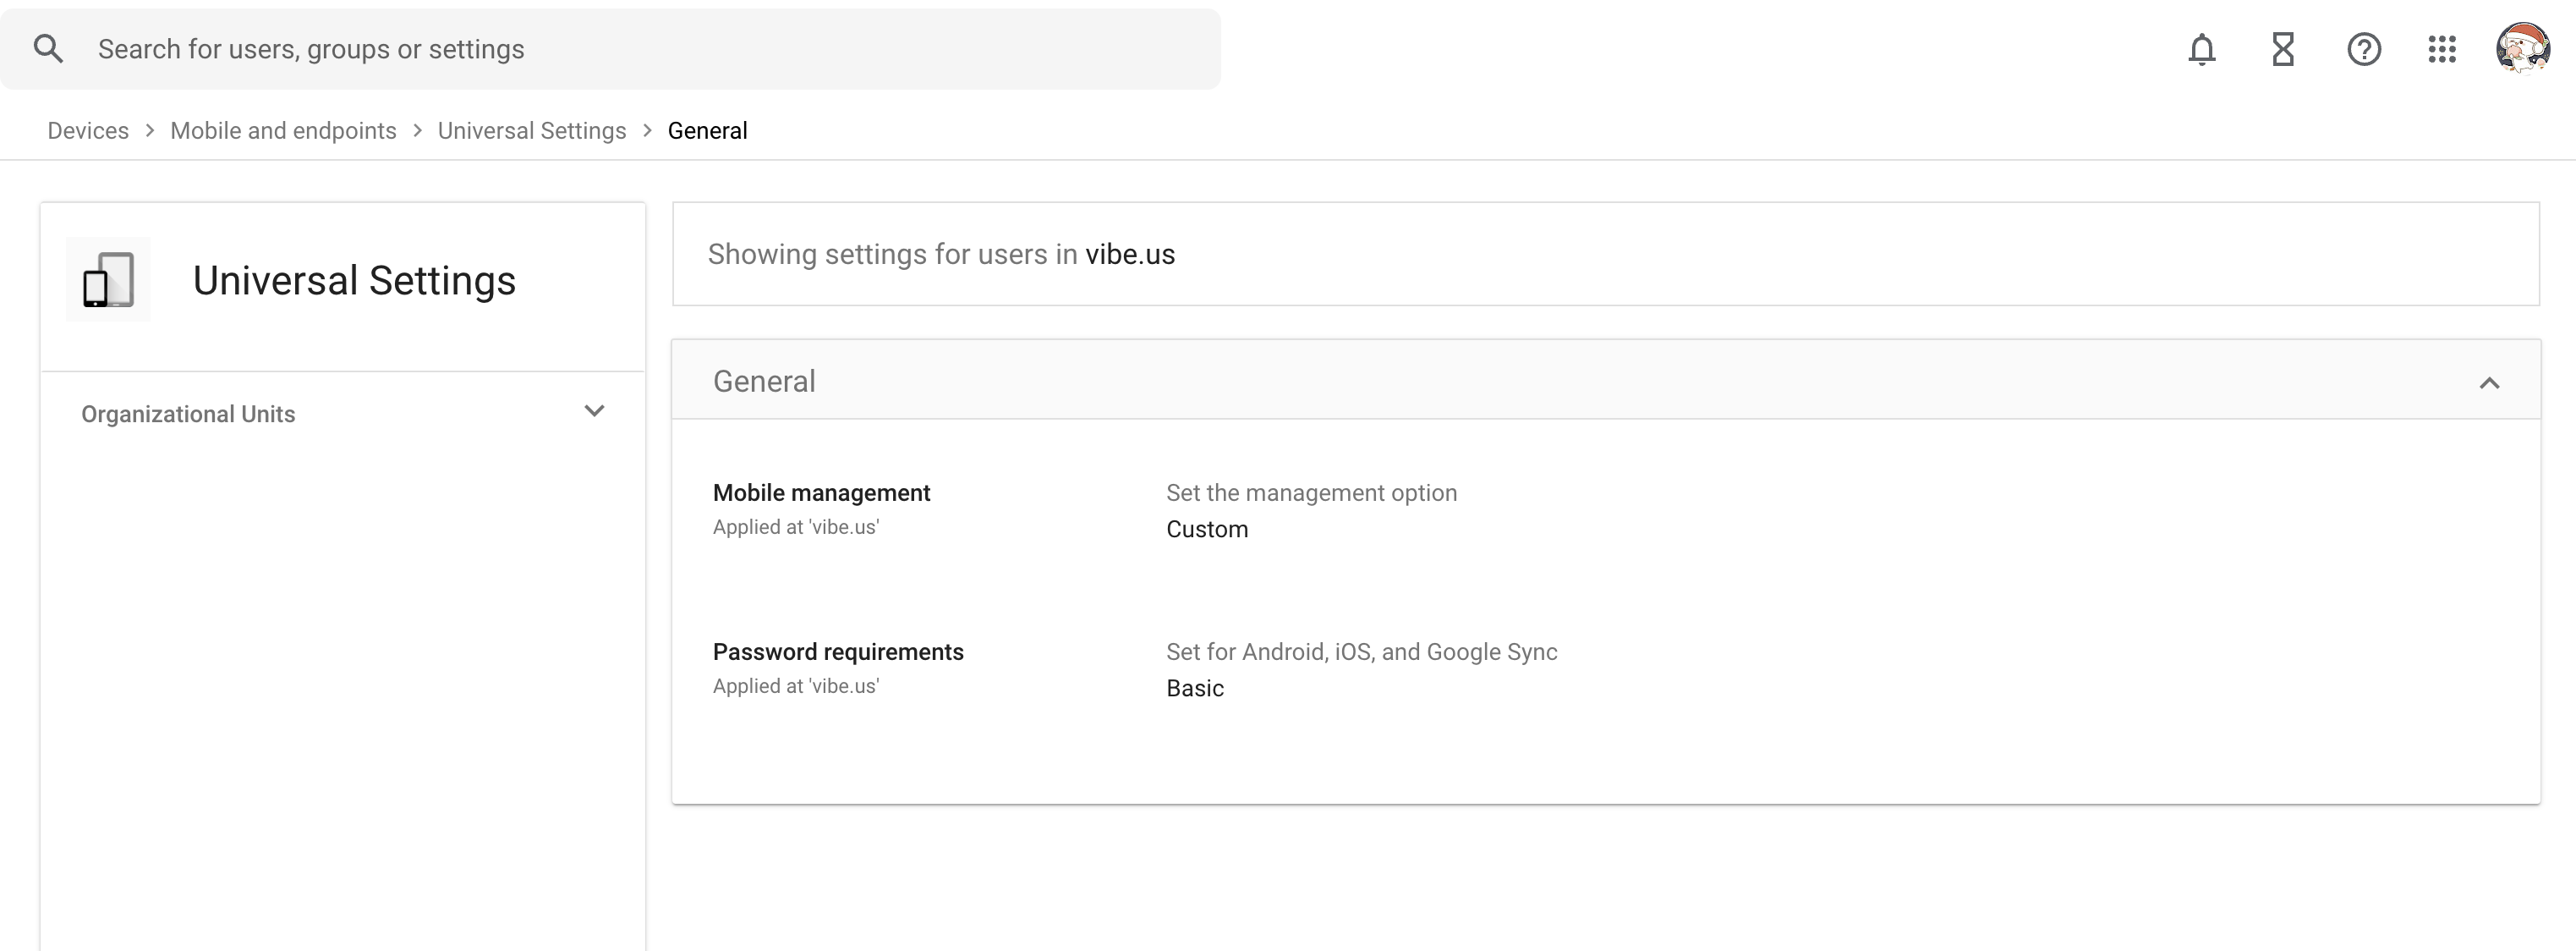The height and width of the screenshot is (951, 2576).
Task: Click the General section header
Action: point(764,381)
